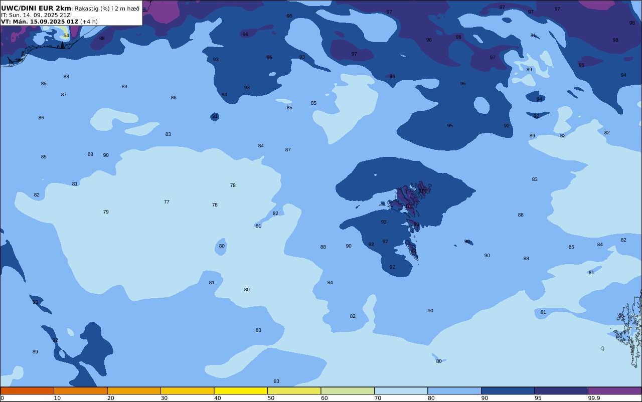Click the legend tick label "99.9"
Viewport: 642px width, 402px height.
[594, 398]
